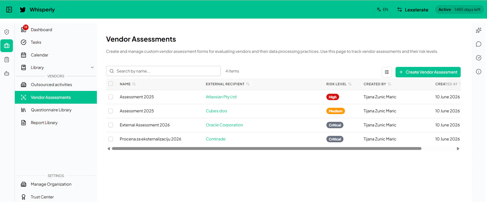Image resolution: width=487 pixels, height=202 pixels.
Task: Open Report Library
Action: tap(56, 123)
